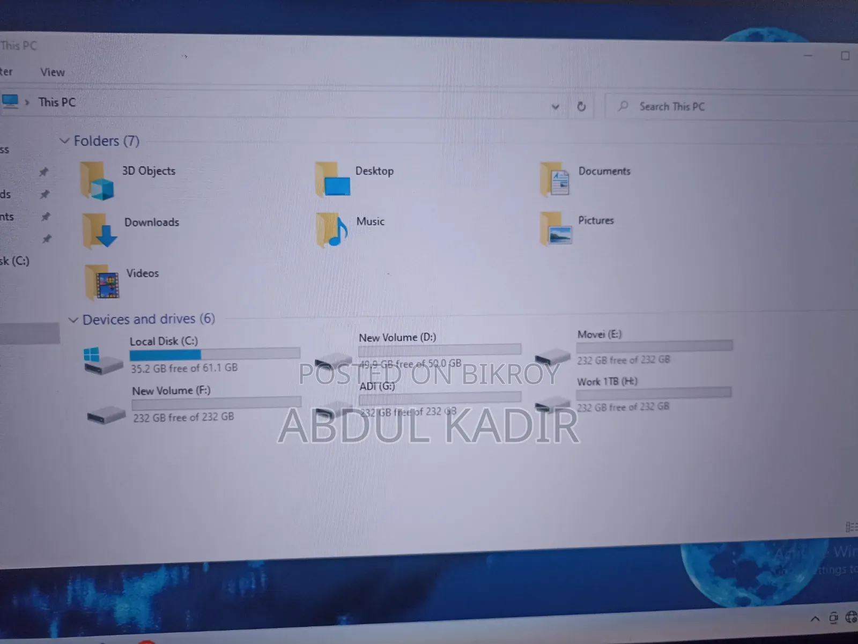The image size is (858, 644).
Task: Click the "Movei (E:)" drive label
Action: tap(600, 334)
